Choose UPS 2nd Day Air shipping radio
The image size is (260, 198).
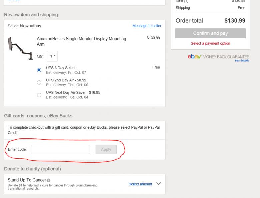pyautogui.click(x=39, y=82)
